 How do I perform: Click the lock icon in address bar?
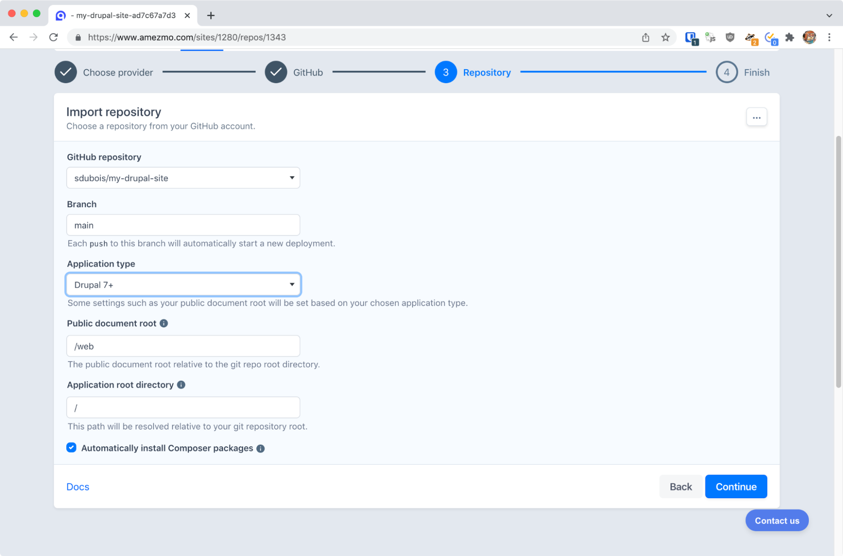(x=78, y=38)
